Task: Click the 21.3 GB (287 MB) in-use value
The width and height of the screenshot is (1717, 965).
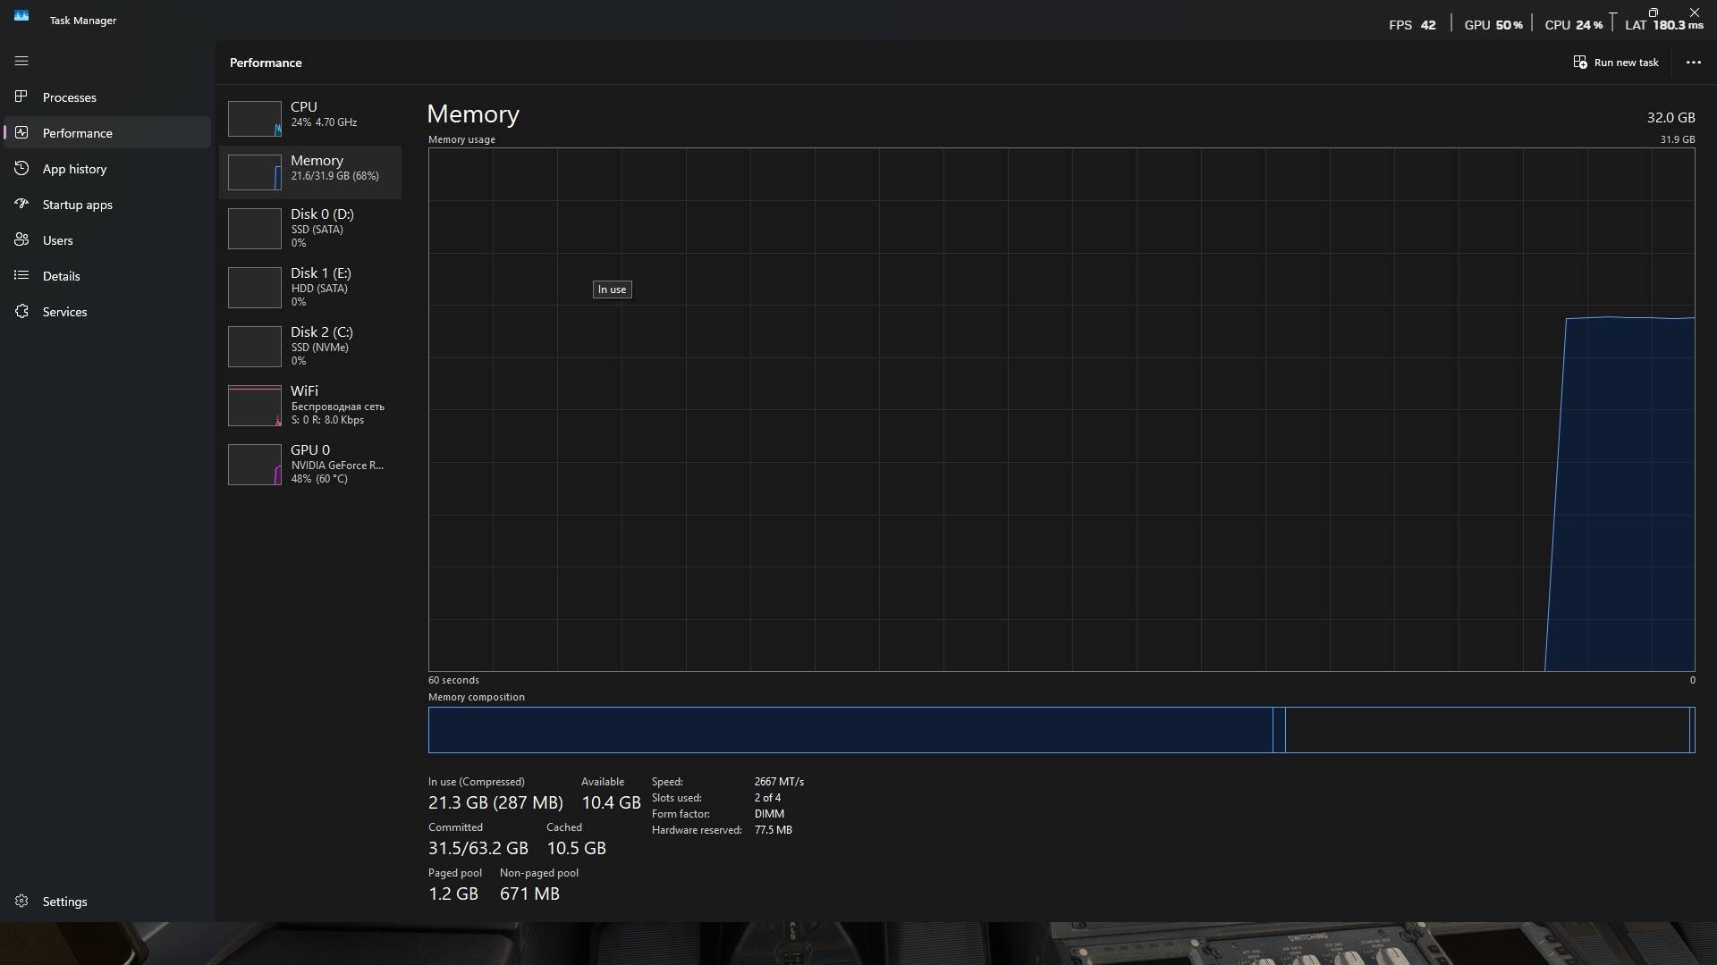Action: [495, 802]
